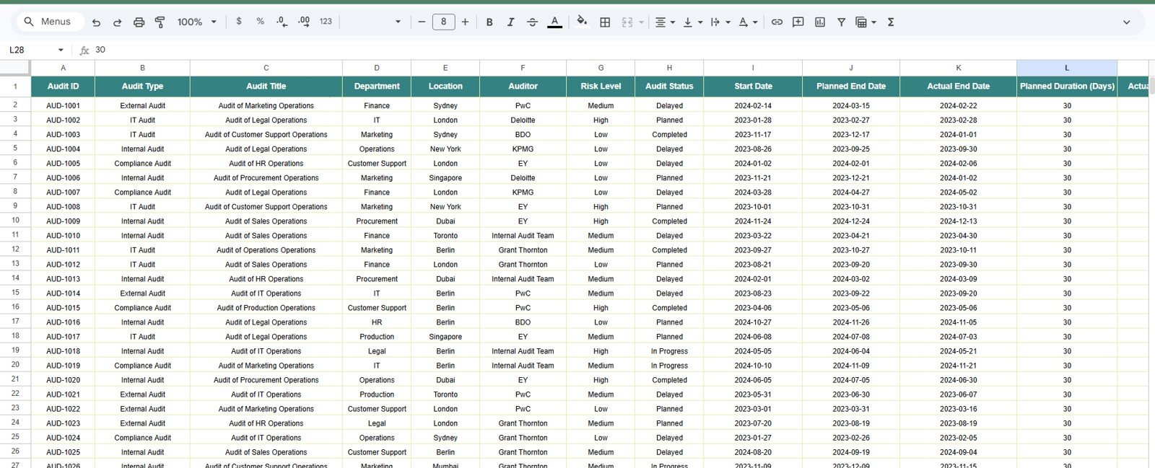Click the insert link icon
The width and height of the screenshot is (1155, 468).
tap(777, 22)
